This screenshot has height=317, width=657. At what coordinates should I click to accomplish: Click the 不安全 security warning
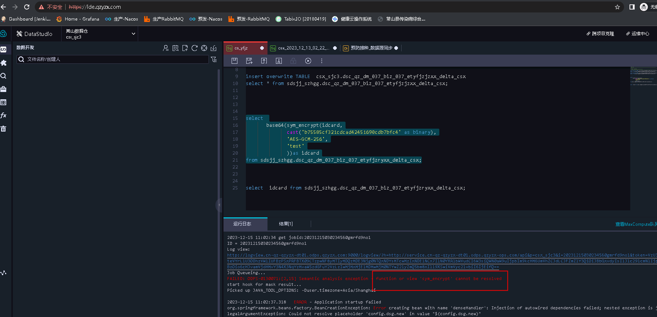tap(51, 7)
